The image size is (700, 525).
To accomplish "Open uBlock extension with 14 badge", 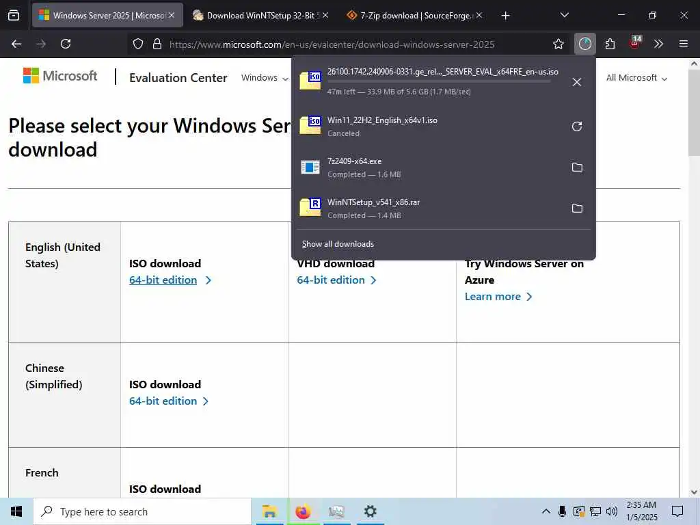I will click(x=635, y=43).
